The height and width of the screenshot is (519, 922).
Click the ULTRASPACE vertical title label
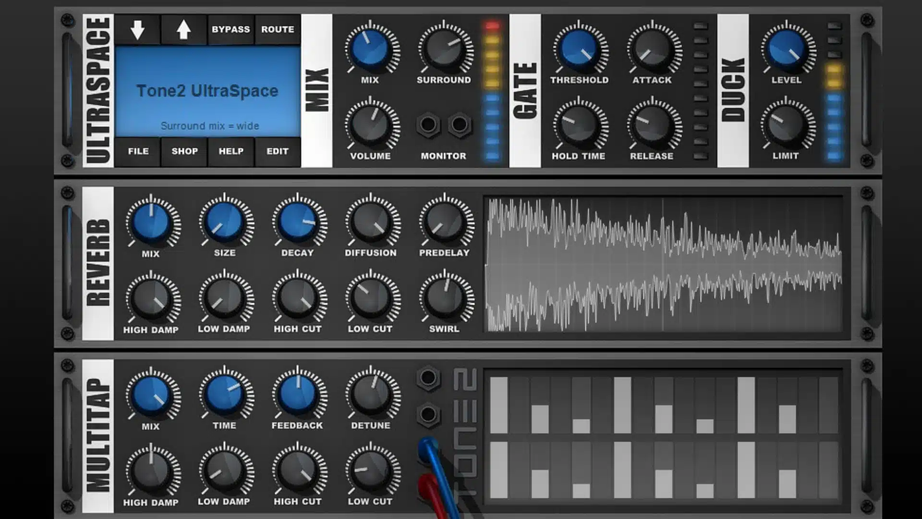pyautogui.click(x=98, y=90)
